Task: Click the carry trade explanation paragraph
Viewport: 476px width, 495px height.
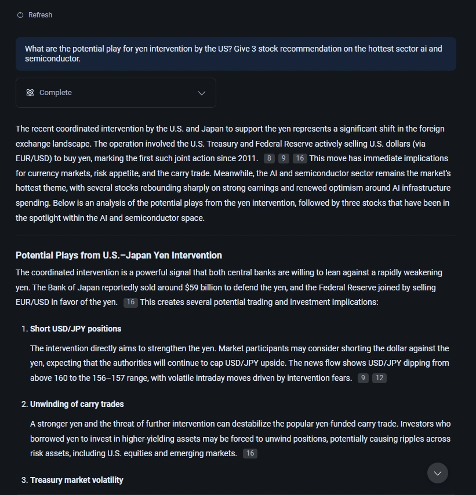Action: coord(241,439)
